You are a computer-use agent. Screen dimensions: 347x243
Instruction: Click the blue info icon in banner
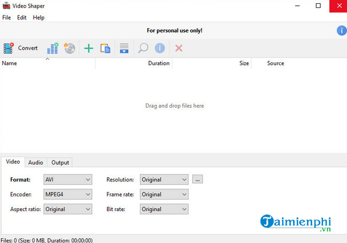coord(341,30)
